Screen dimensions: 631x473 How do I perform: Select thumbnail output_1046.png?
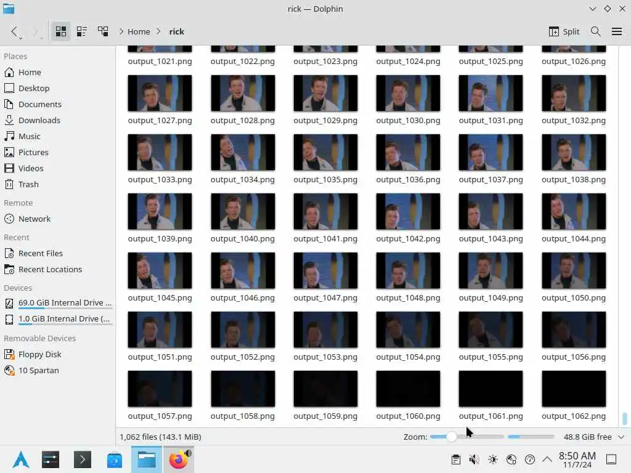pyautogui.click(x=243, y=270)
